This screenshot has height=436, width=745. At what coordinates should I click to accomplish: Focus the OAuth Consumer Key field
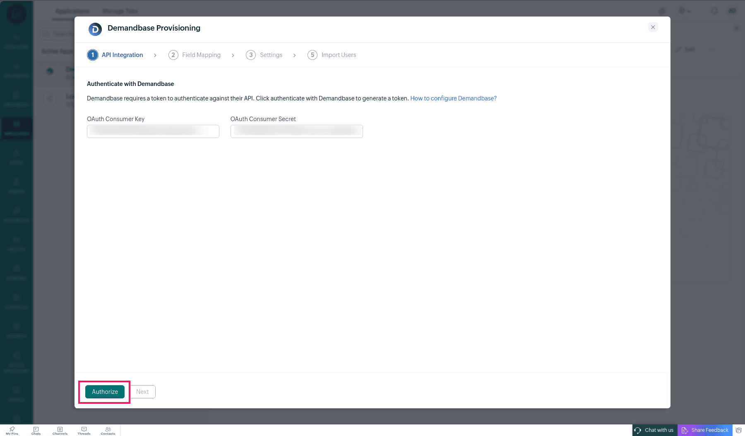pos(153,131)
